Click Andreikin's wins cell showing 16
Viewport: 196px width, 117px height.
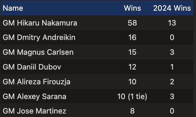coord(132,38)
